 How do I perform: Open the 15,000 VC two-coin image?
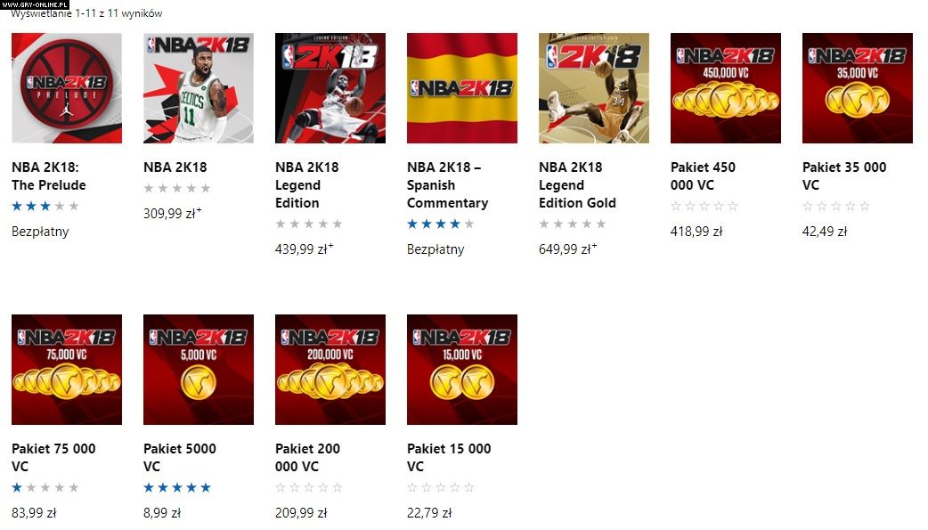tap(462, 370)
